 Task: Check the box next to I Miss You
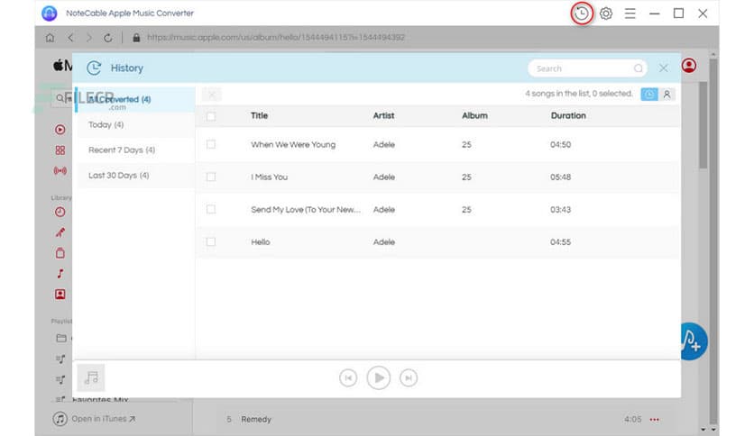[211, 177]
